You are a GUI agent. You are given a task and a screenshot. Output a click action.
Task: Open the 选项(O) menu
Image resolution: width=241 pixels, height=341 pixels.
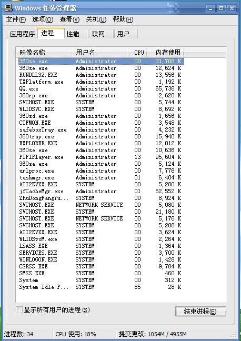pyautogui.click(x=43, y=19)
